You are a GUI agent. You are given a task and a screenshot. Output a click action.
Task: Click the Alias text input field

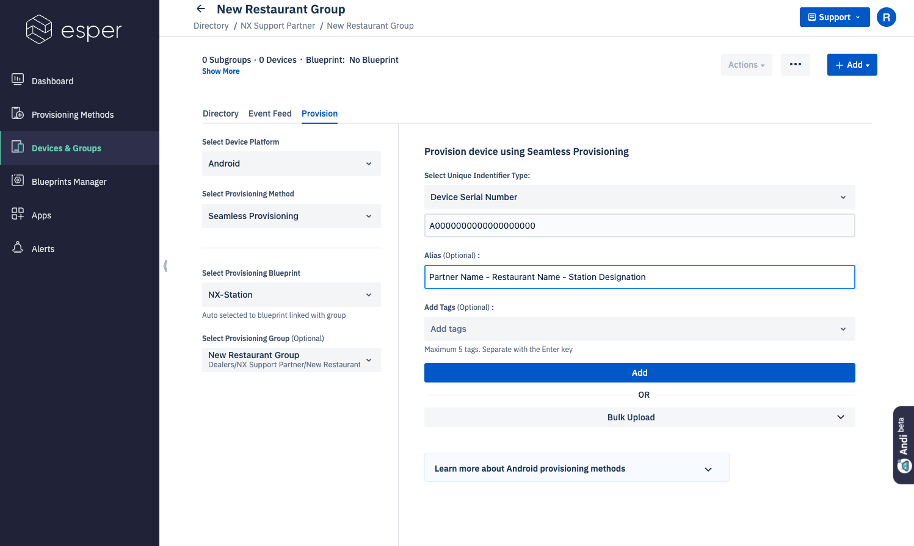[x=639, y=277]
